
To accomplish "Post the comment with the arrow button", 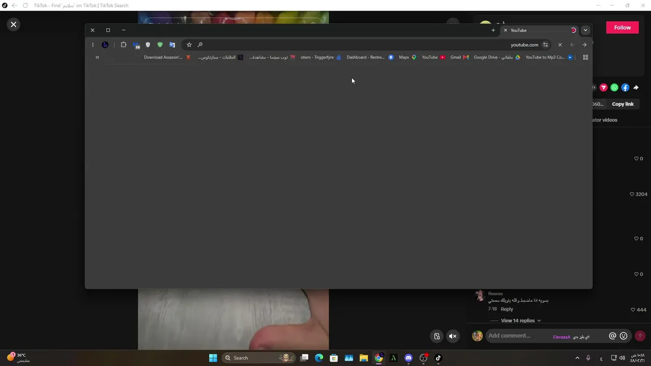I will (640, 336).
